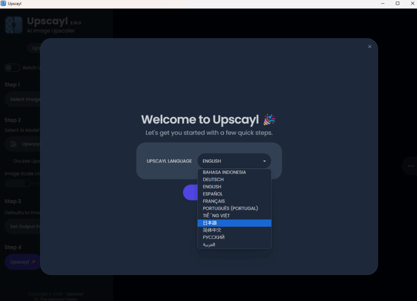Click the Image Scale slider handle
Screen dimensions: 417x301
click(27, 183)
